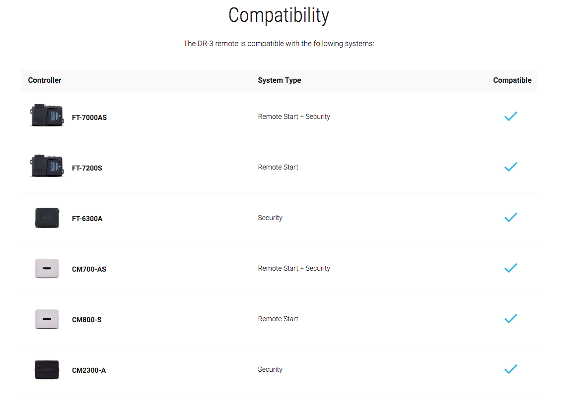The width and height of the screenshot is (563, 406).
Task: Select the FT-7000AS model name
Action: (89, 118)
